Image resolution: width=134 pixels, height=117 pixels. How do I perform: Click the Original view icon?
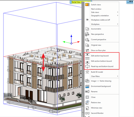(87, 45)
